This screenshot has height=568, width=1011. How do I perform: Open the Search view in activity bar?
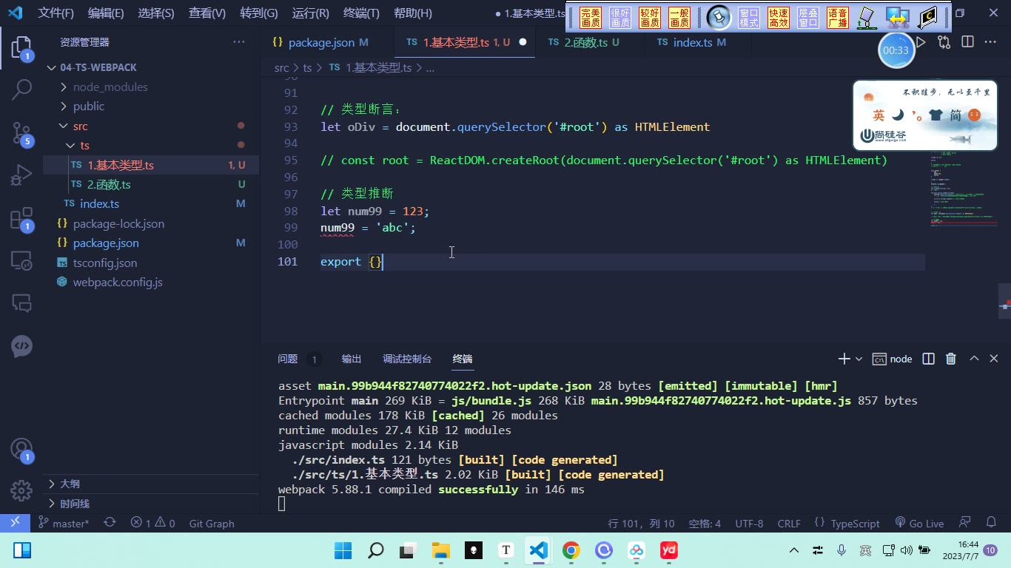21,90
